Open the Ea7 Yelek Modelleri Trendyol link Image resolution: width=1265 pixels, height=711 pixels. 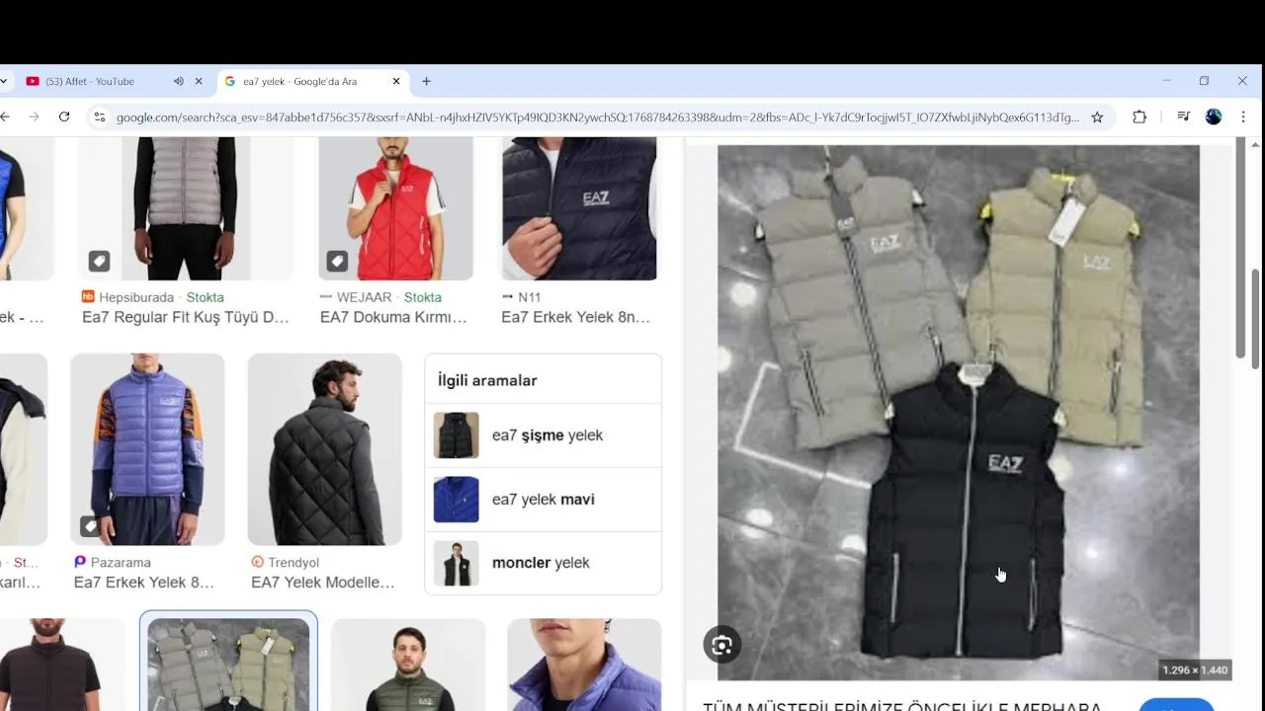coord(323,583)
